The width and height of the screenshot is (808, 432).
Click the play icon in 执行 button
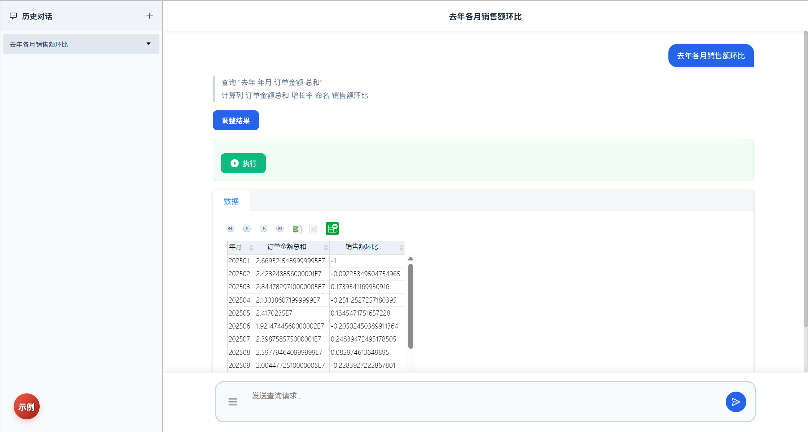click(x=234, y=163)
